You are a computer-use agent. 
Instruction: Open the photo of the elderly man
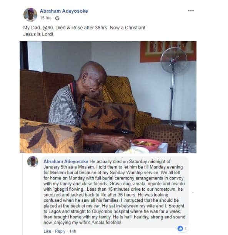(x=108, y=97)
